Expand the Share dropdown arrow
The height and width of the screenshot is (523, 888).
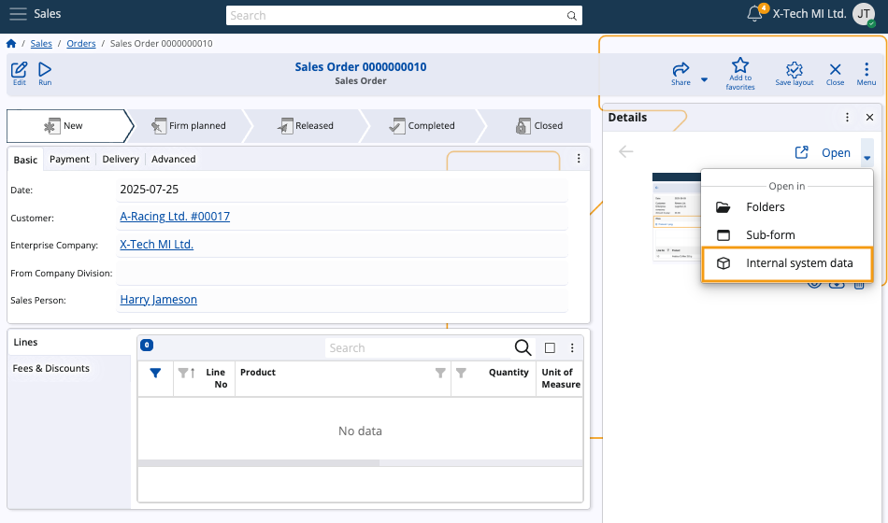tap(704, 80)
